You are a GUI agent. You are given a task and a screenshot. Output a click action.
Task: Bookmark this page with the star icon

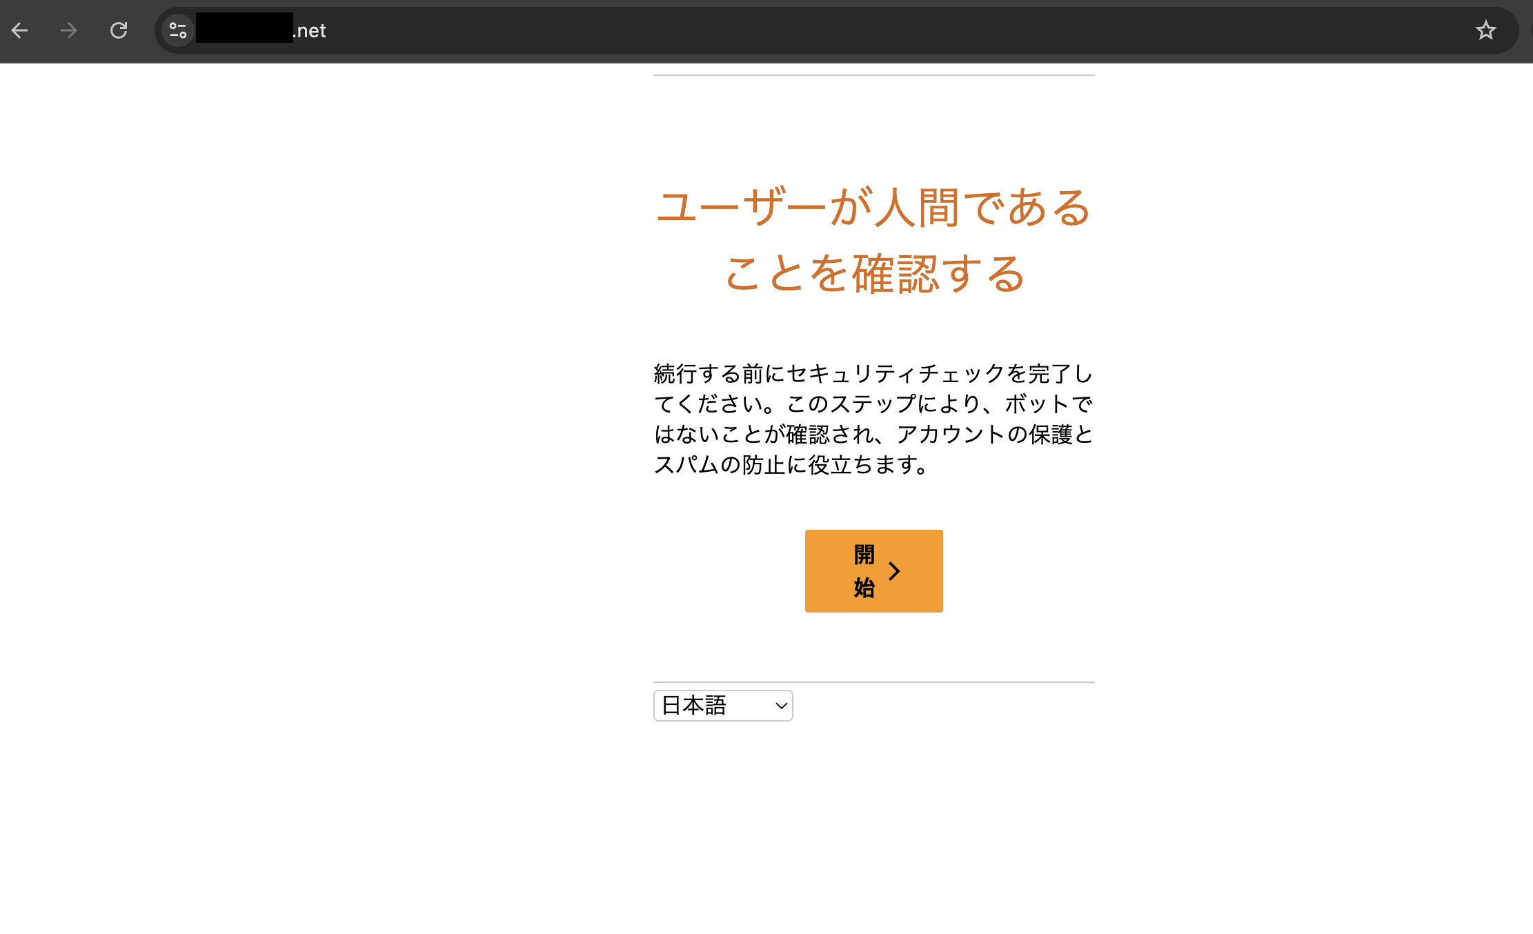(x=1485, y=30)
